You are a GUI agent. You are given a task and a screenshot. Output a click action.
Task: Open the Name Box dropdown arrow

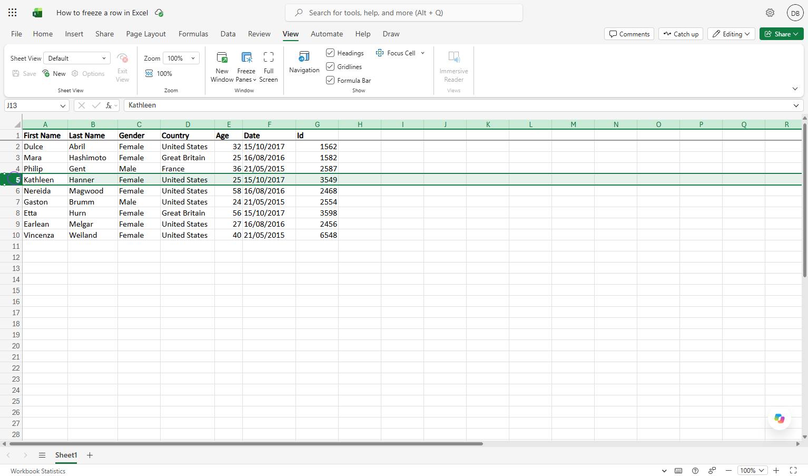63,105
